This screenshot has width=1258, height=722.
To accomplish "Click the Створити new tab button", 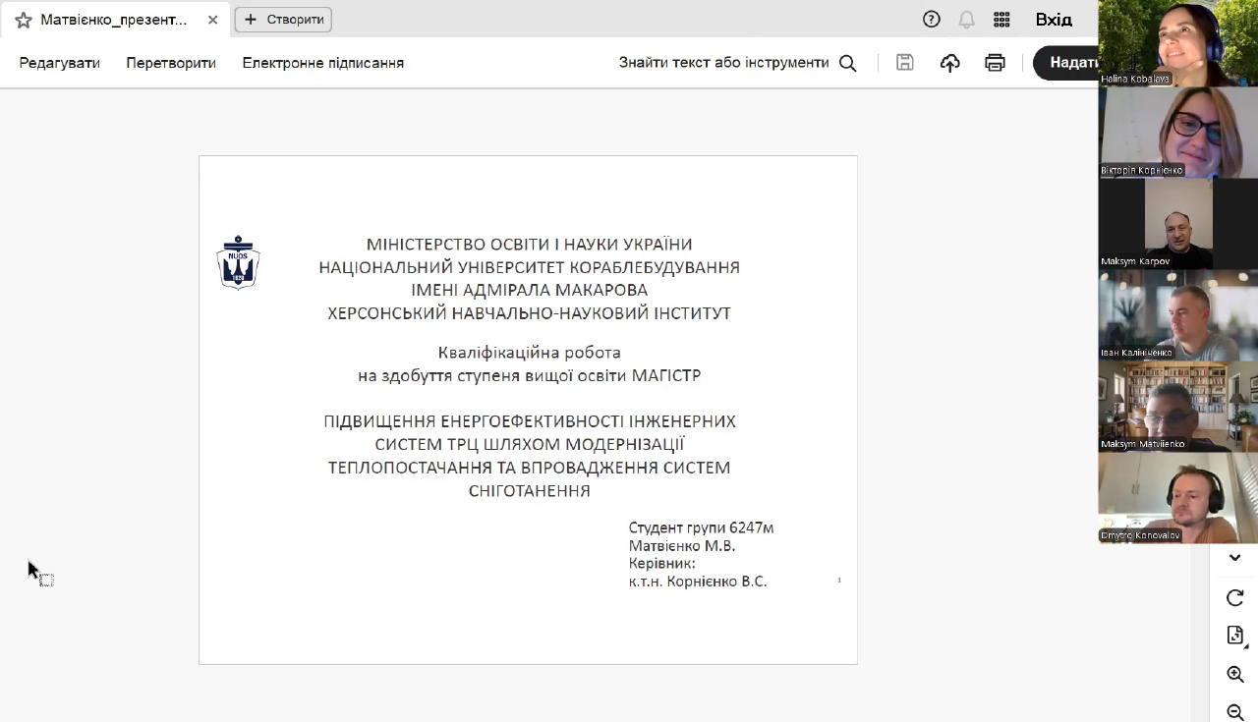I will [x=283, y=20].
